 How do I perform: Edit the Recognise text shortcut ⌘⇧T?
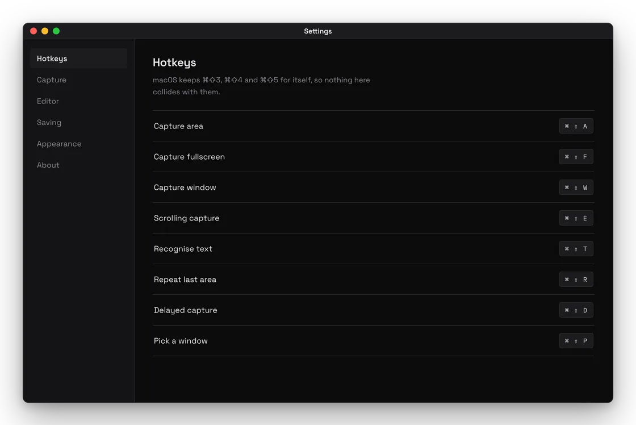pos(576,249)
